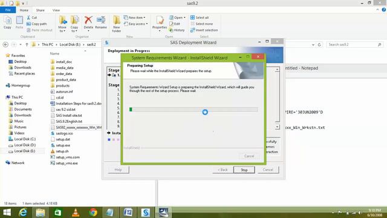Click the InstallShield setup progress bar

[x=193, y=110]
